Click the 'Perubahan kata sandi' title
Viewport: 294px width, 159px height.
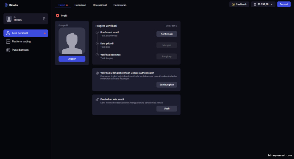112,99
